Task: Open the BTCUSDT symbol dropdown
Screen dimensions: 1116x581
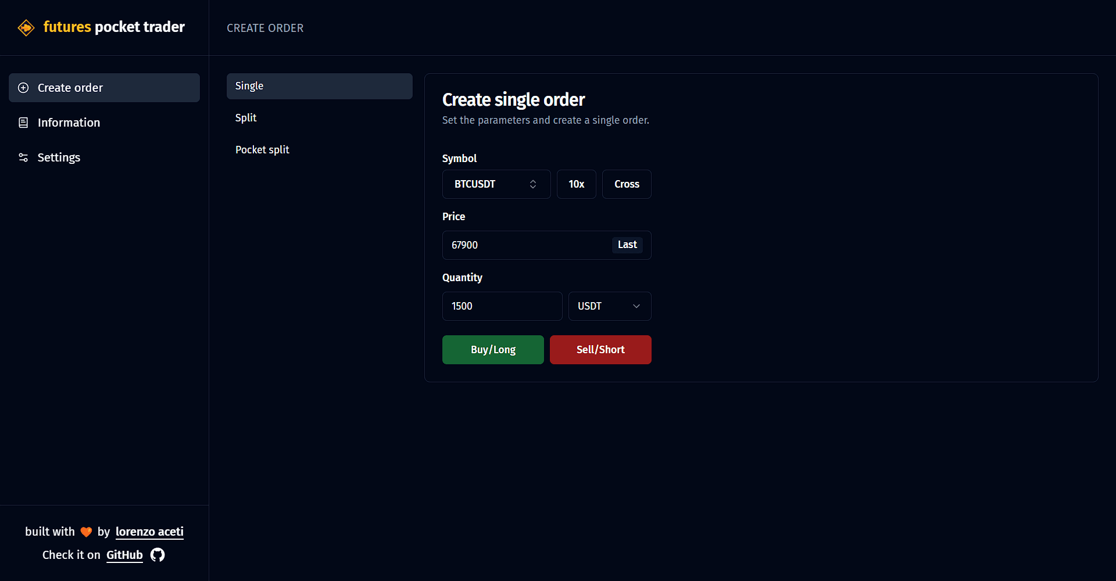Action: point(496,184)
